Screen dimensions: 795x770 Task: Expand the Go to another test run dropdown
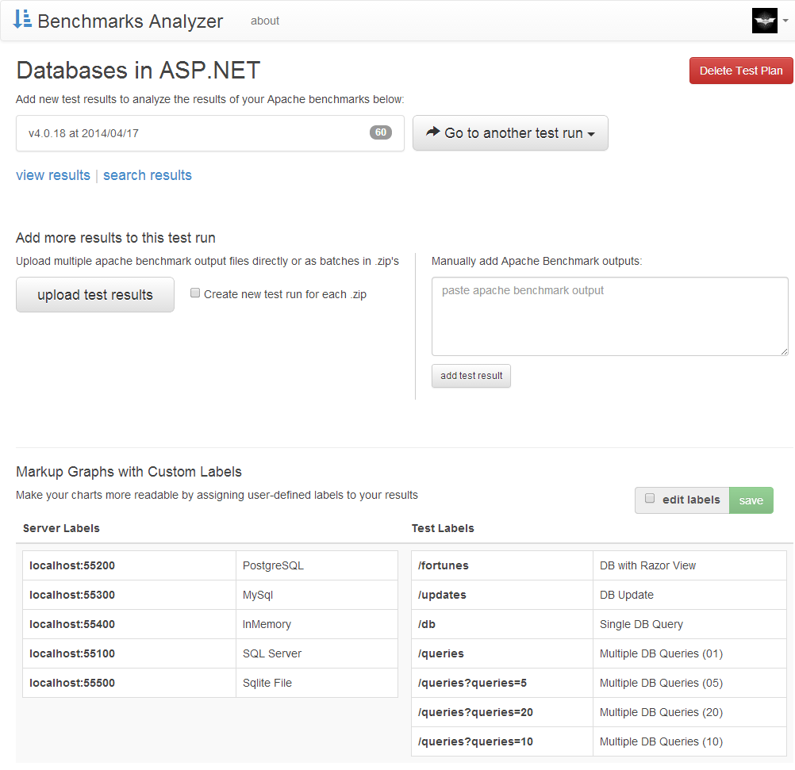tap(510, 132)
